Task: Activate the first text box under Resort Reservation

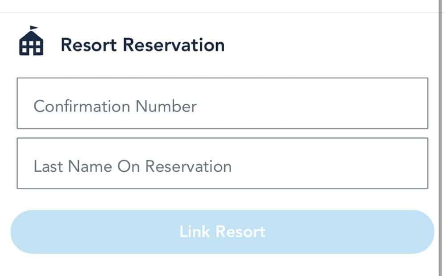Action: pos(222,103)
